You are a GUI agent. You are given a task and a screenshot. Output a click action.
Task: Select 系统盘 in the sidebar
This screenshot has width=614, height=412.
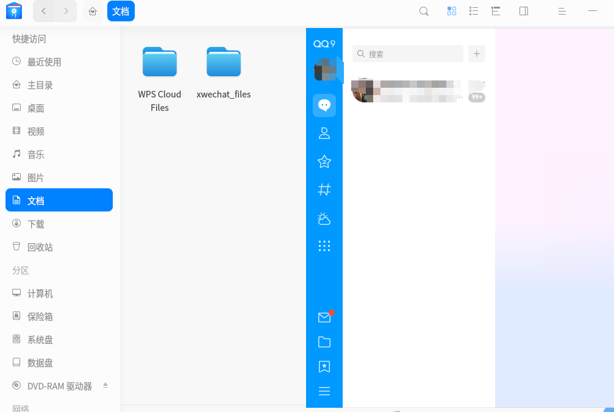click(x=59, y=339)
